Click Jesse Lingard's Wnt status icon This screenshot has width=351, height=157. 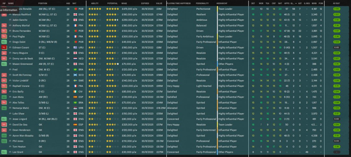point(4,119)
